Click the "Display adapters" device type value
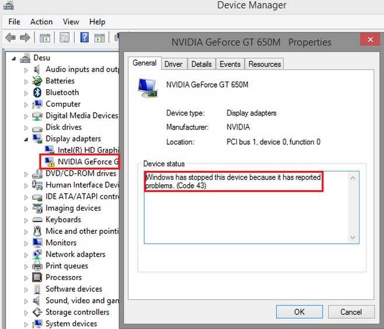The height and width of the screenshot is (329, 384). (x=252, y=113)
